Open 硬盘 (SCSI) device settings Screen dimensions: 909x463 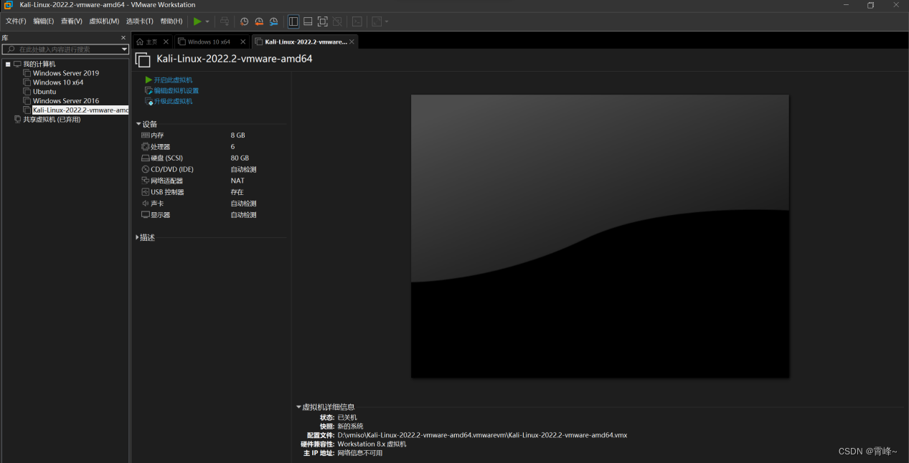coord(166,158)
